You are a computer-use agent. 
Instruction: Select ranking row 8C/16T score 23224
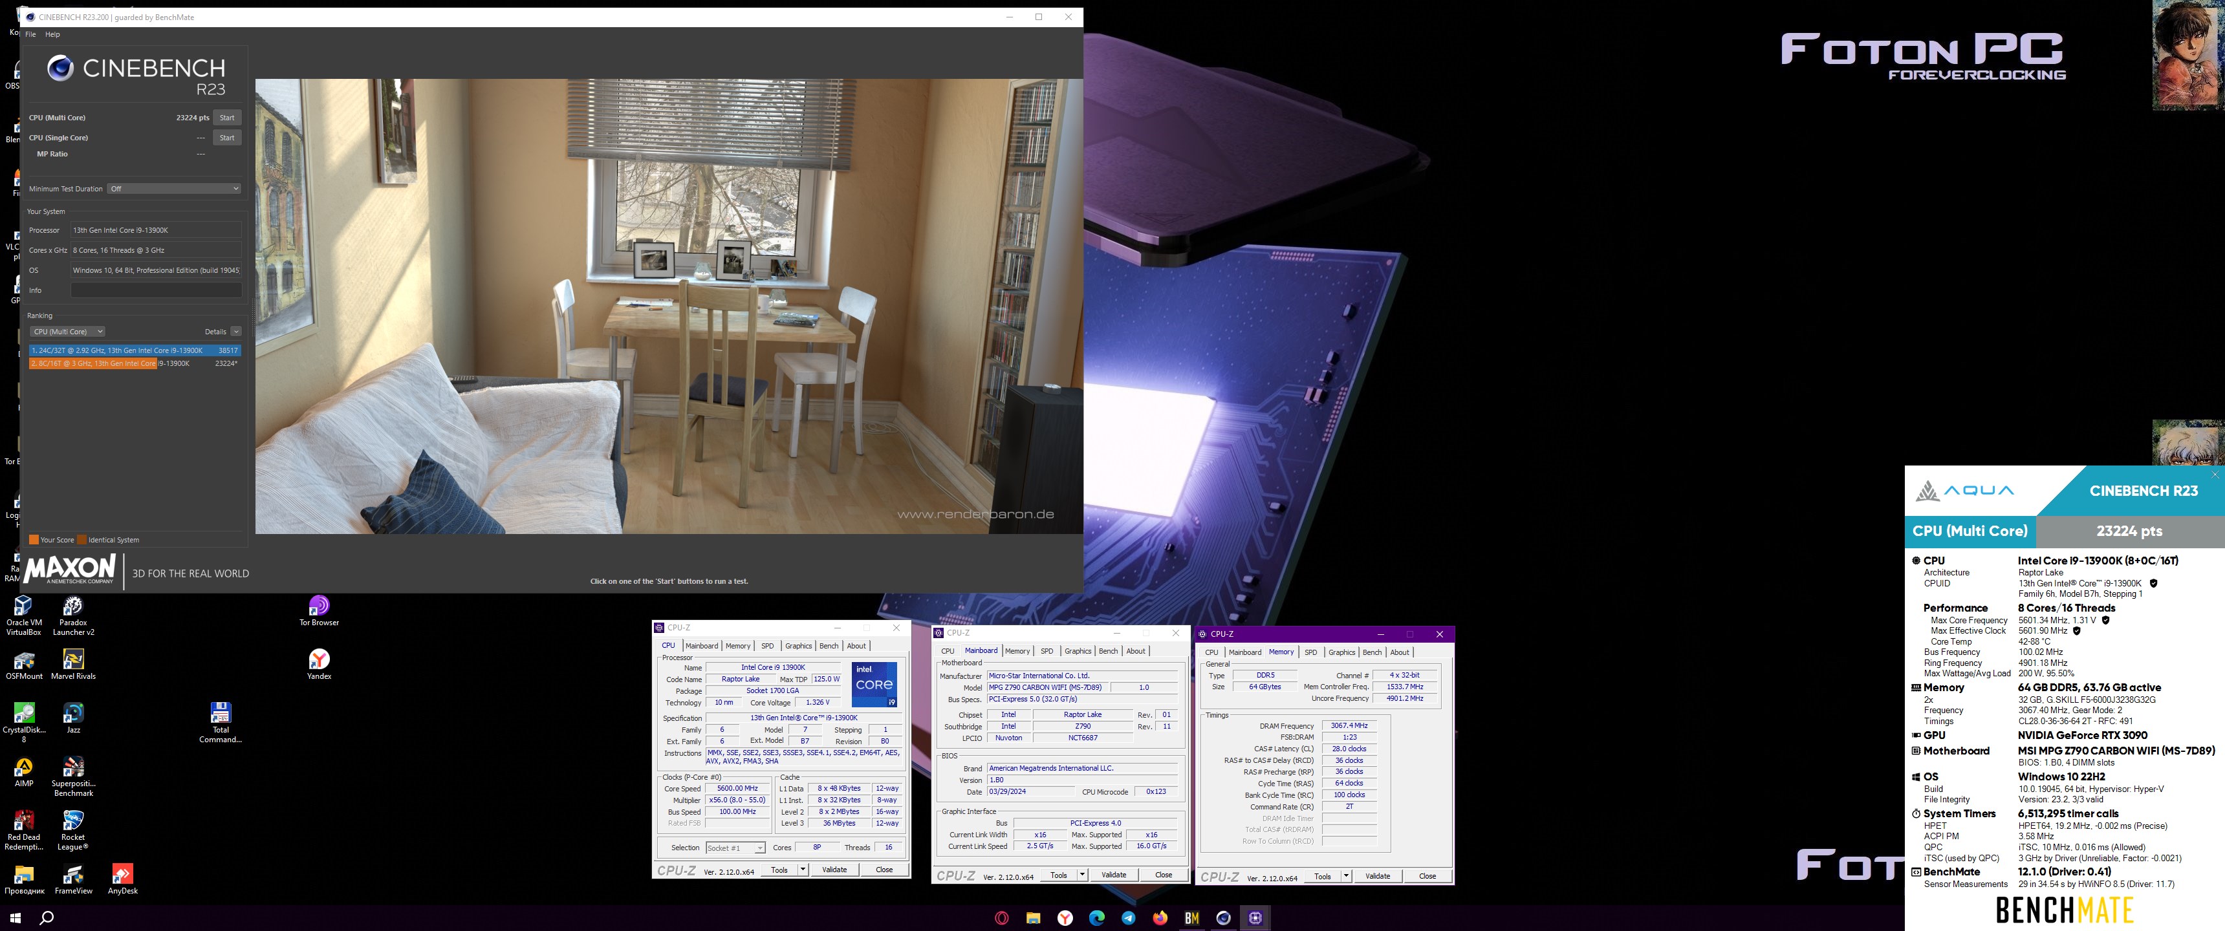point(135,363)
